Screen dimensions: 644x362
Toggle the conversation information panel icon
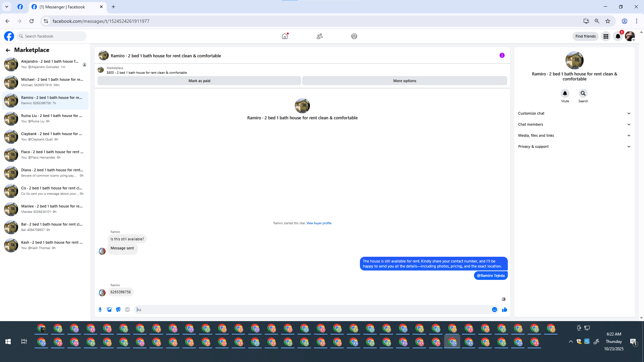pyautogui.click(x=502, y=56)
